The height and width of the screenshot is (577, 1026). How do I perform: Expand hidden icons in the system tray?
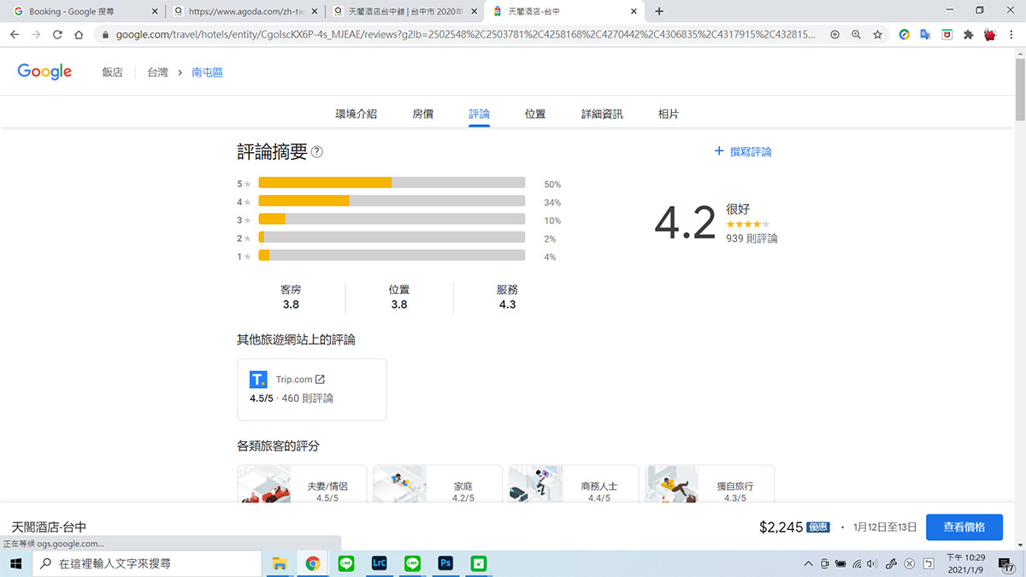tap(807, 563)
